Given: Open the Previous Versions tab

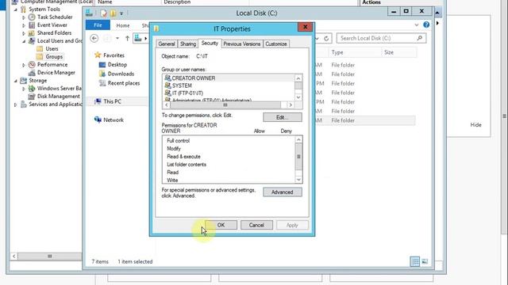Looking at the screenshot, I should 241,44.
